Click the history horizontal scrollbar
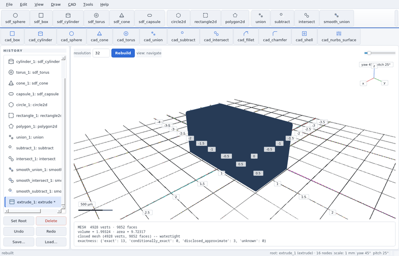This screenshot has height=256, width=399. click(33, 211)
